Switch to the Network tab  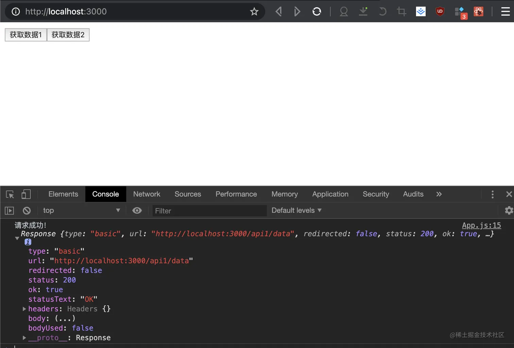click(147, 194)
